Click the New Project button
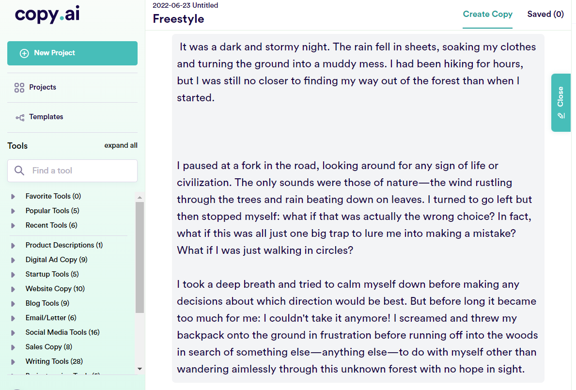The image size is (576, 390). 72,53
